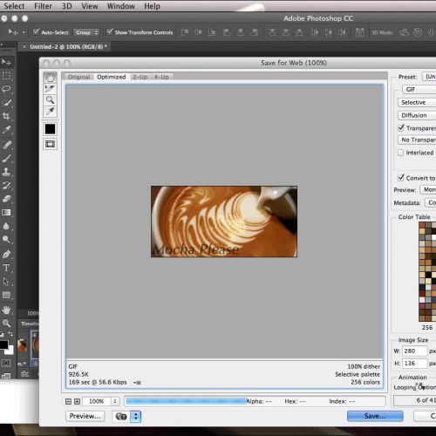This screenshot has height=436, width=436.
Task: Select the Type tool
Action: coord(6,268)
